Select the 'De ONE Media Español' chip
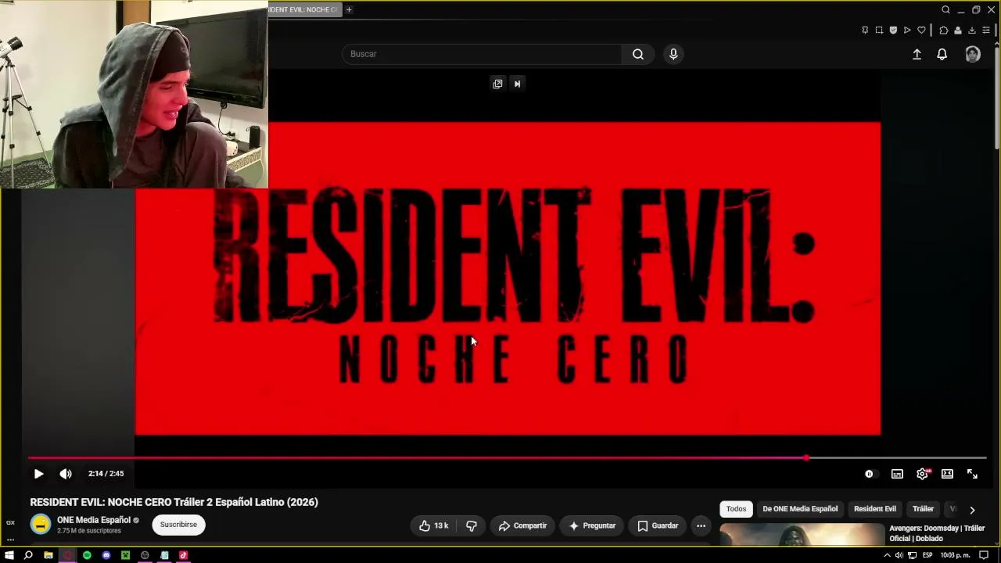Image resolution: width=1001 pixels, height=563 pixels. (x=800, y=509)
